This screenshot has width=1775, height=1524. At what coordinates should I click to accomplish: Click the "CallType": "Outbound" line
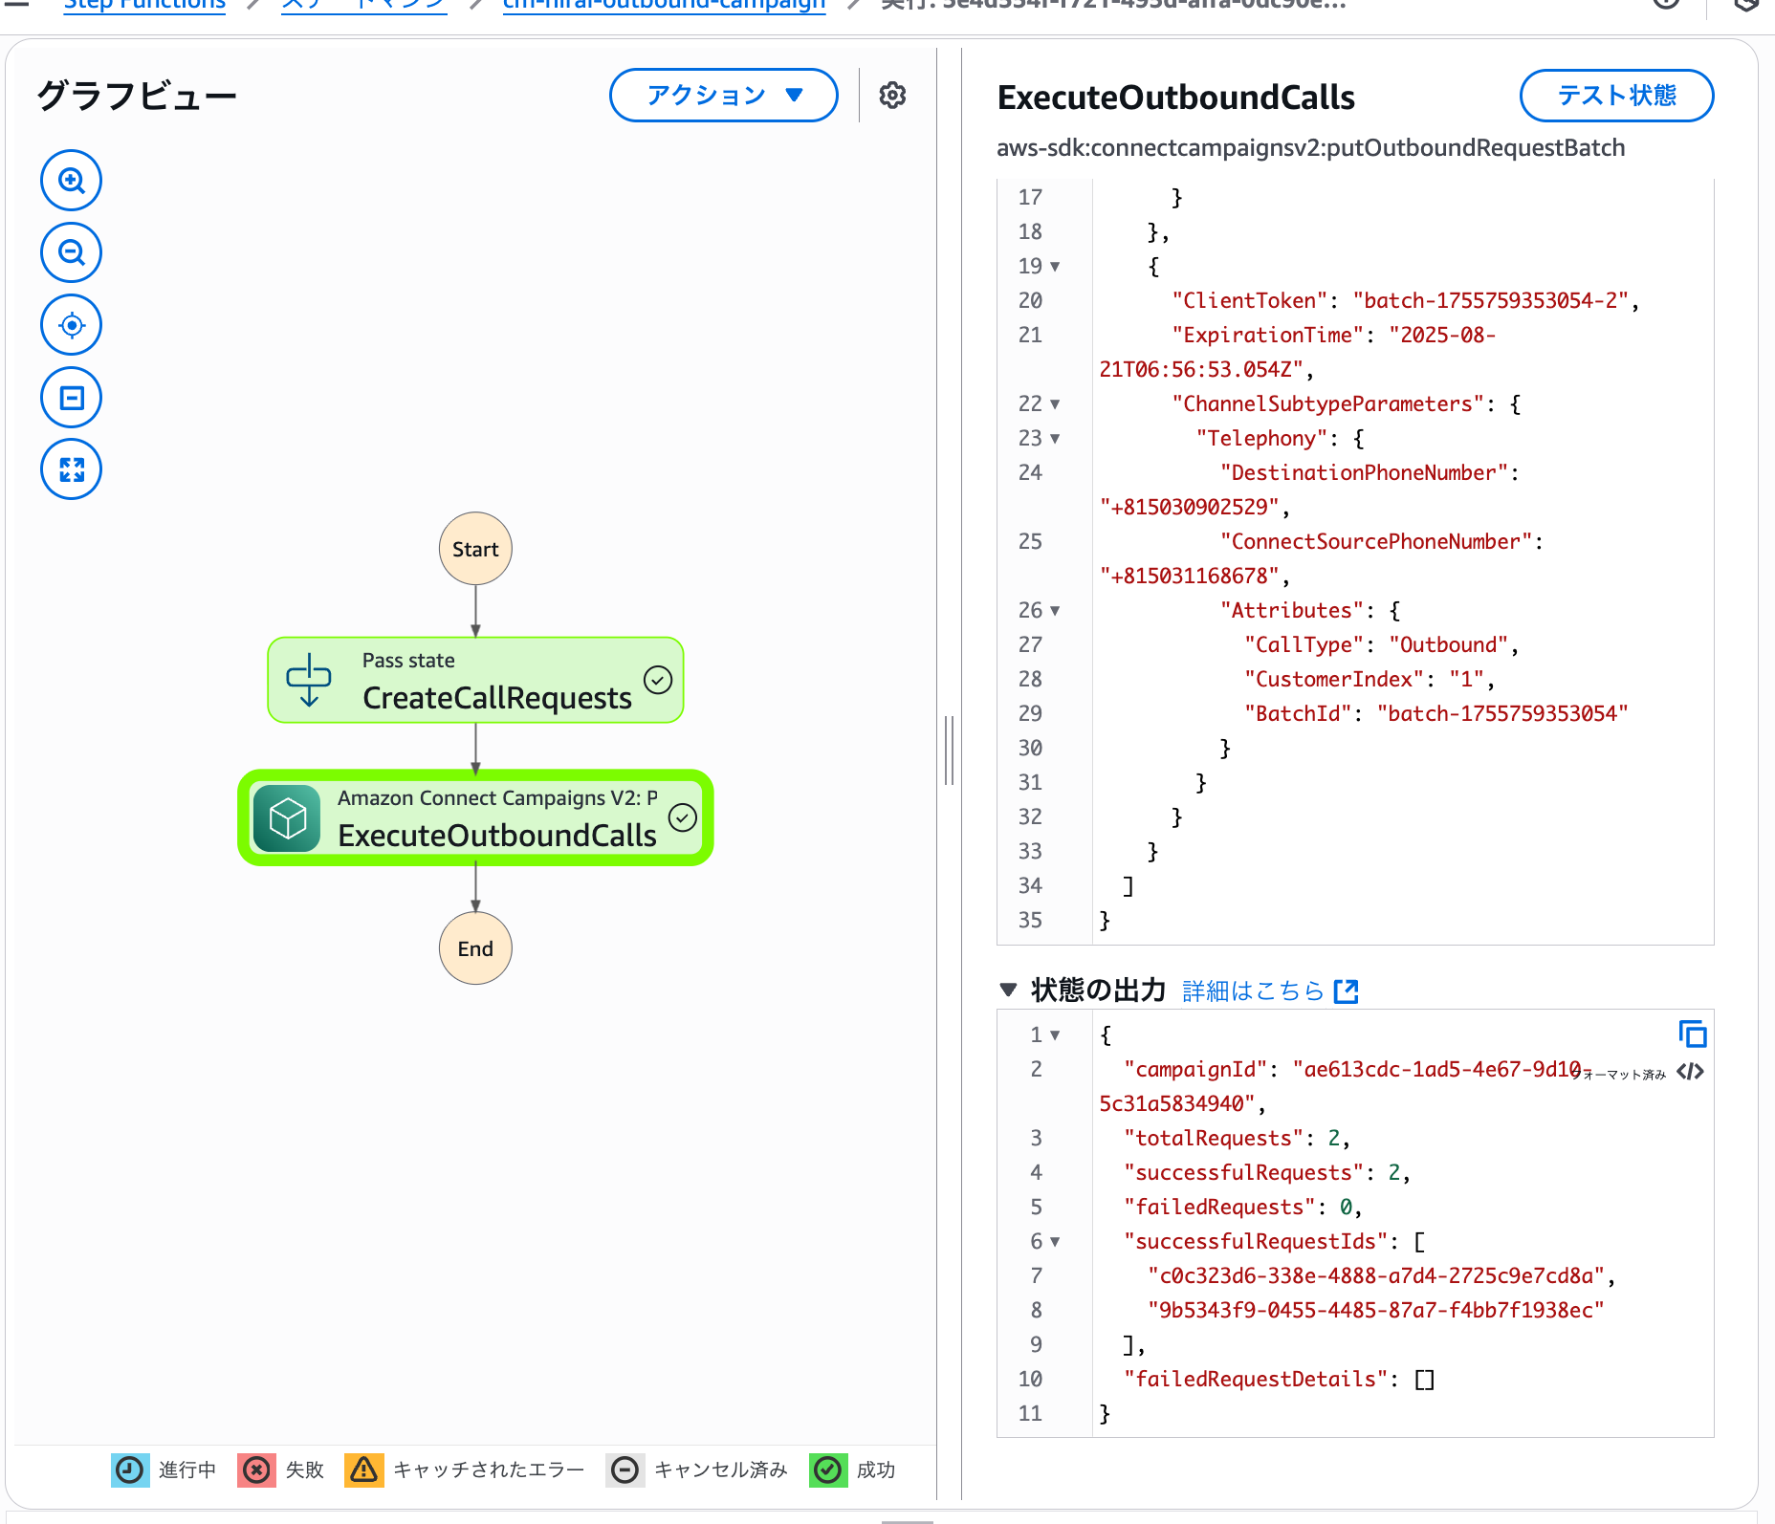point(1381,645)
